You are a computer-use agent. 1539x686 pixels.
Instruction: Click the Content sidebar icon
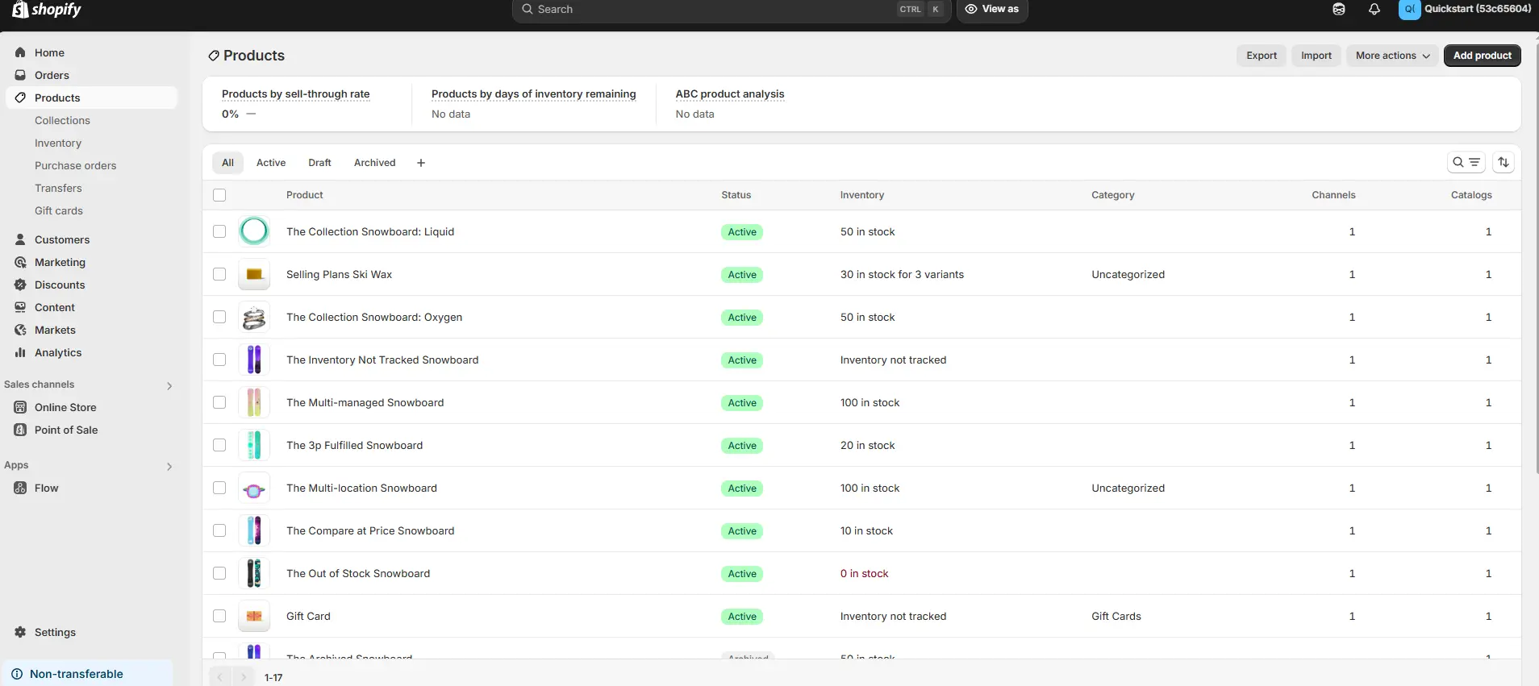point(20,307)
